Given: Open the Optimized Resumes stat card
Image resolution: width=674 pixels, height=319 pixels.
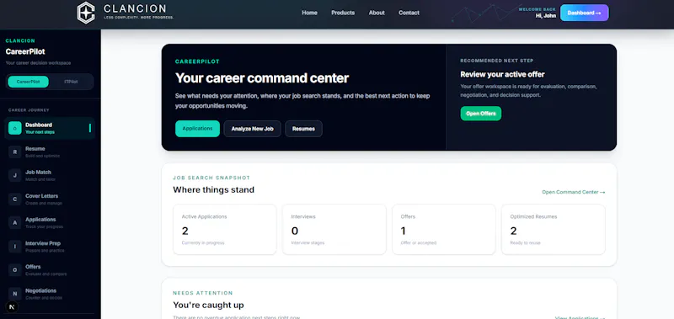Looking at the screenshot, I should tap(554, 229).
